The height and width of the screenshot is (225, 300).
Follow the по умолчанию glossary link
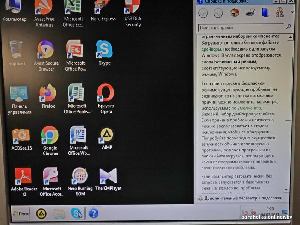pyautogui.click(x=246, y=108)
